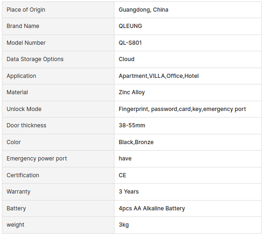Click the Model Number label
Screen dimensions: 264x236
click(x=26, y=43)
